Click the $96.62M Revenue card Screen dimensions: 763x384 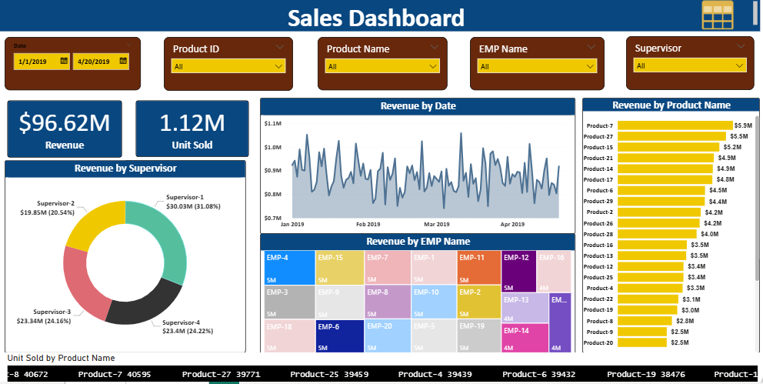pyautogui.click(x=65, y=129)
